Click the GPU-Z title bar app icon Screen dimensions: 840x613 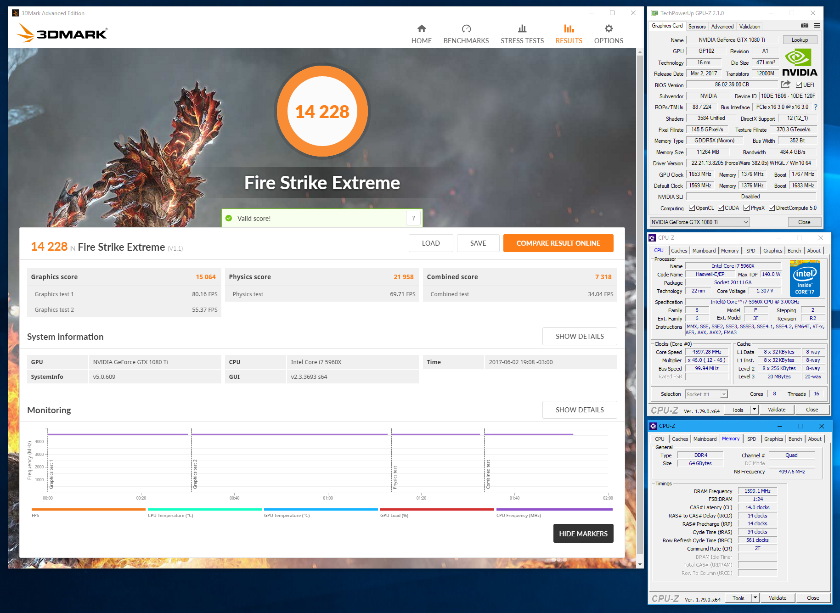tap(654, 13)
